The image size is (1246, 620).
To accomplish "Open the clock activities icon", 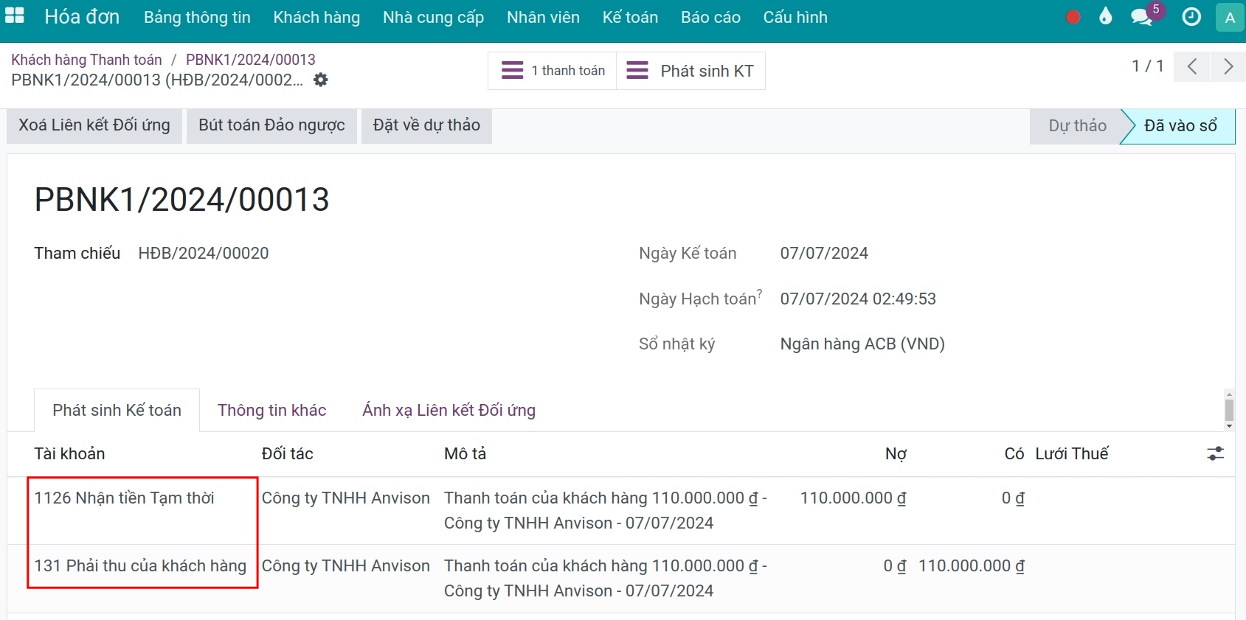I will pyautogui.click(x=1191, y=17).
